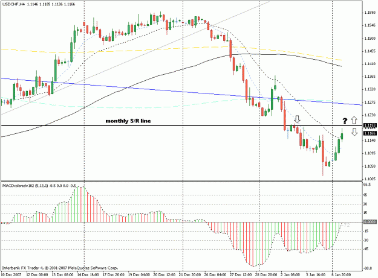This screenshot has width=378, height=278.
Task: Click the 2 Jan 08:00 time label
Action: 290,274
